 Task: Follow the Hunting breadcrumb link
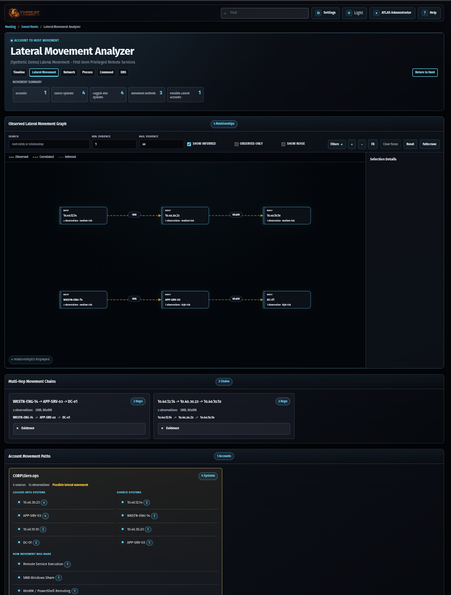10,27
